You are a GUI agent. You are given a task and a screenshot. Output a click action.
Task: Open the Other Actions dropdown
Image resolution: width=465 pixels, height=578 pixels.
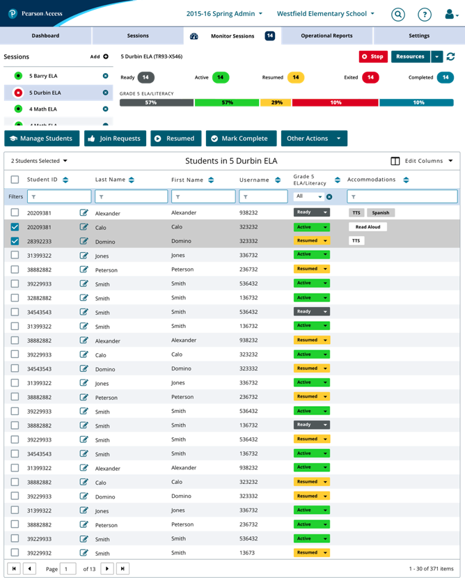pyautogui.click(x=314, y=139)
